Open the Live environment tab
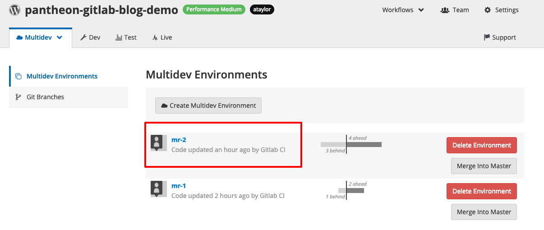This screenshot has height=230, width=544. [162, 37]
